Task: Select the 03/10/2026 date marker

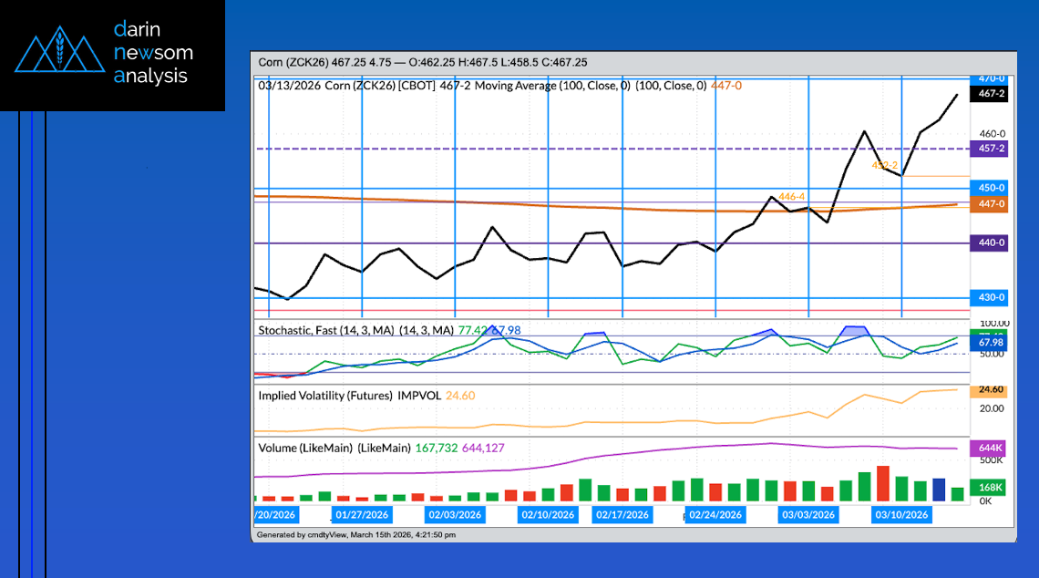Action: click(901, 515)
